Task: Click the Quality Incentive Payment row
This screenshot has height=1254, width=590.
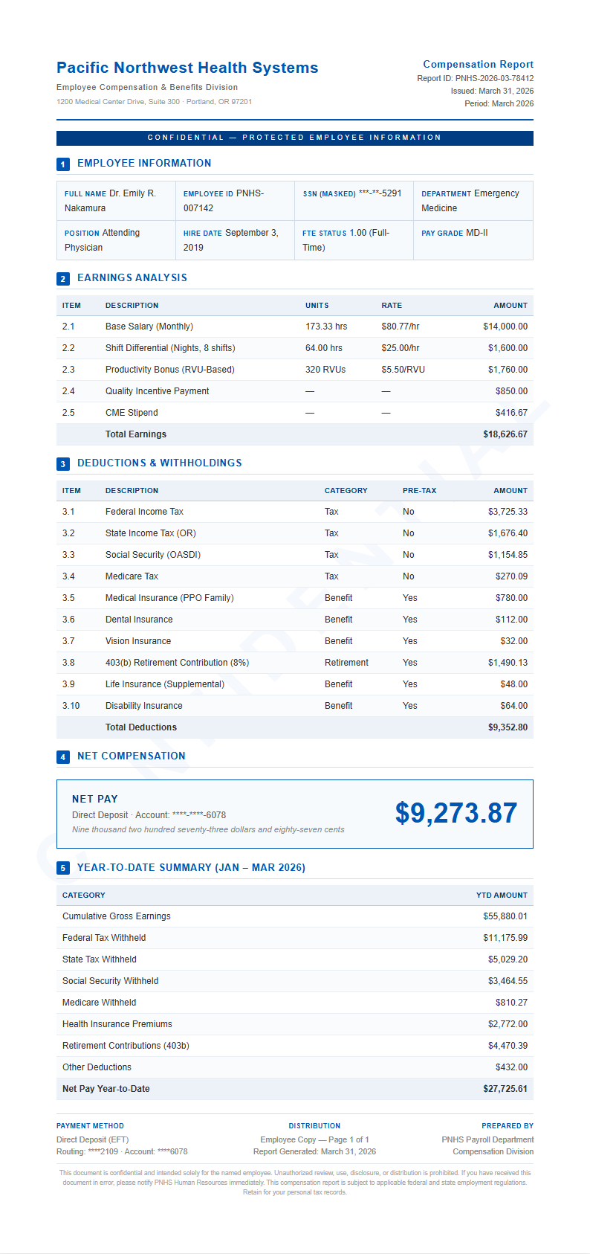Action: pyautogui.click(x=295, y=391)
